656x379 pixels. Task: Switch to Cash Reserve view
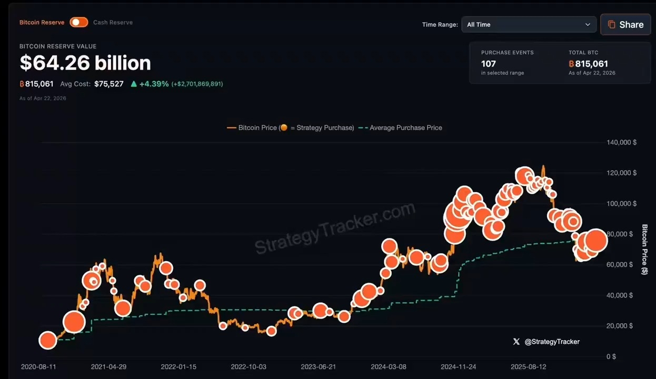click(113, 22)
